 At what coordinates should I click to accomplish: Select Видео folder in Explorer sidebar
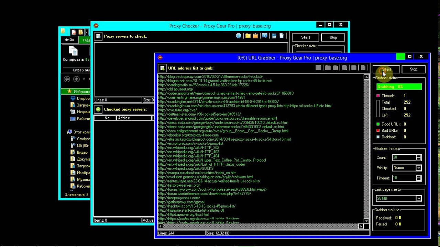79,152
